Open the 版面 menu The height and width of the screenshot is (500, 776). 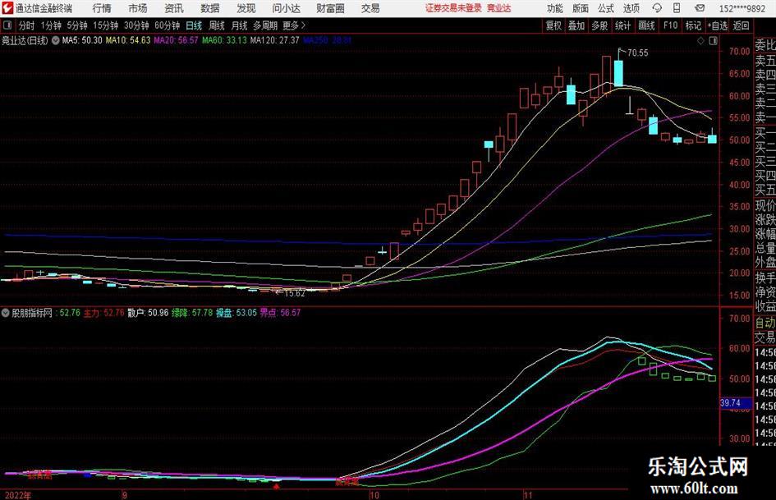(581, 8)
